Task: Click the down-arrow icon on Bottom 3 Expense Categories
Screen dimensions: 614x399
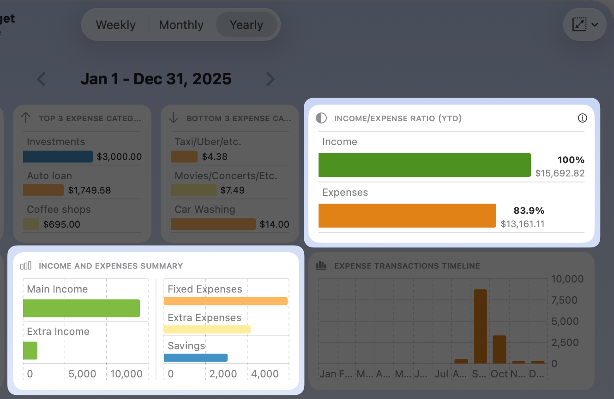Action: click(173, 118)
